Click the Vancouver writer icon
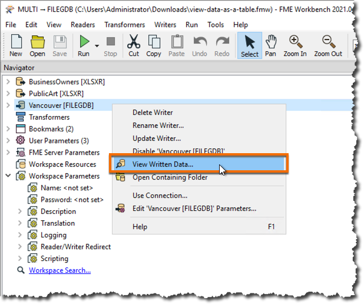The width and height of the screenshot is (364, 304). [21, 105]
